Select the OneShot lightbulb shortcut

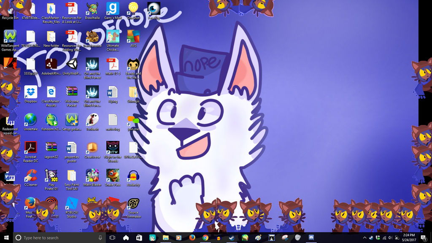(x=133, y=11)
